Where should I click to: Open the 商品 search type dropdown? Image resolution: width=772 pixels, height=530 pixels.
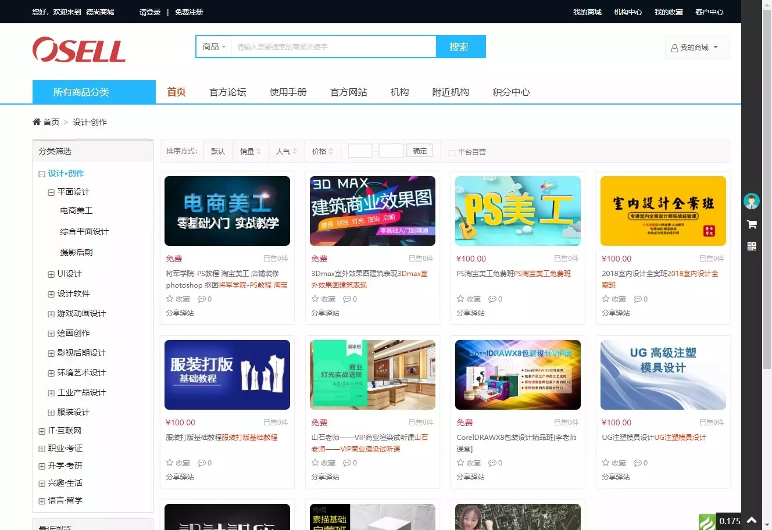coord(214,46)
